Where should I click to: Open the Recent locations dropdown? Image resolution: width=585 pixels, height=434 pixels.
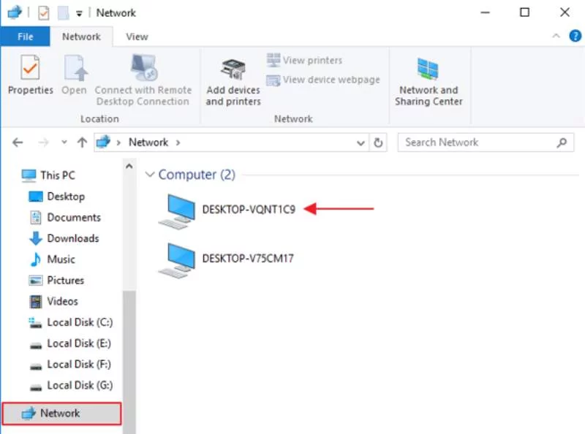64,142
